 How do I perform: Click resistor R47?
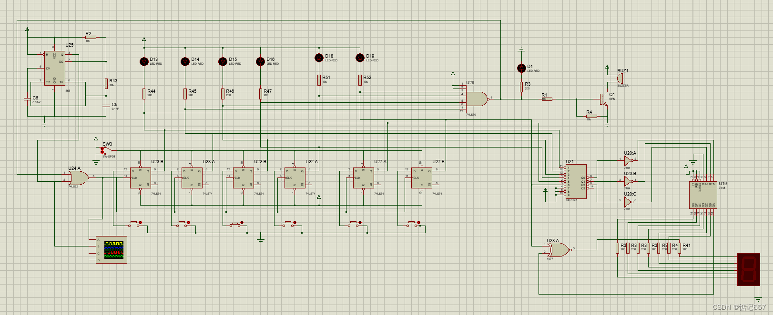[x=260, y=93]
